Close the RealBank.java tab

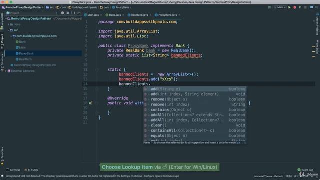[150, 15]
